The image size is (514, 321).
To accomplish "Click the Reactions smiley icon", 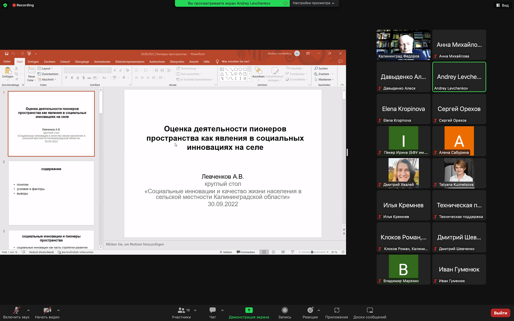I will 310,310.
